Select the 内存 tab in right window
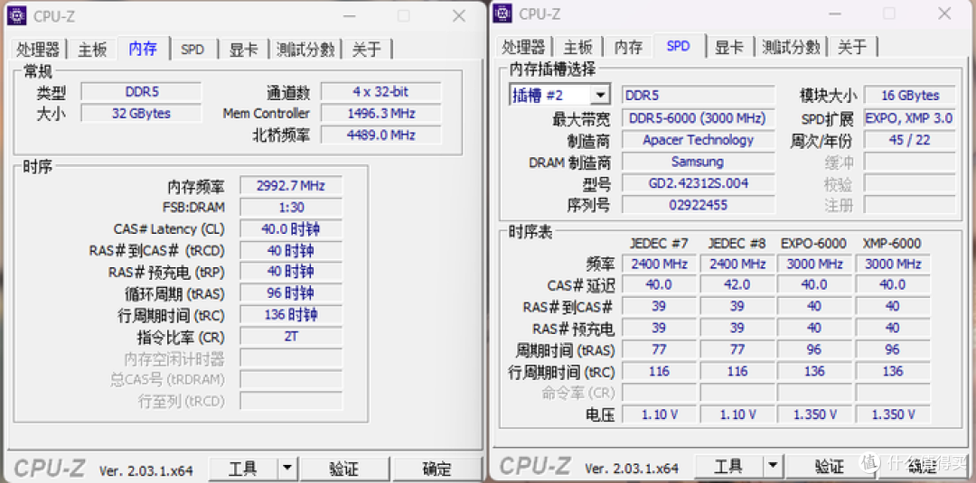 click(x=628, y=47)
